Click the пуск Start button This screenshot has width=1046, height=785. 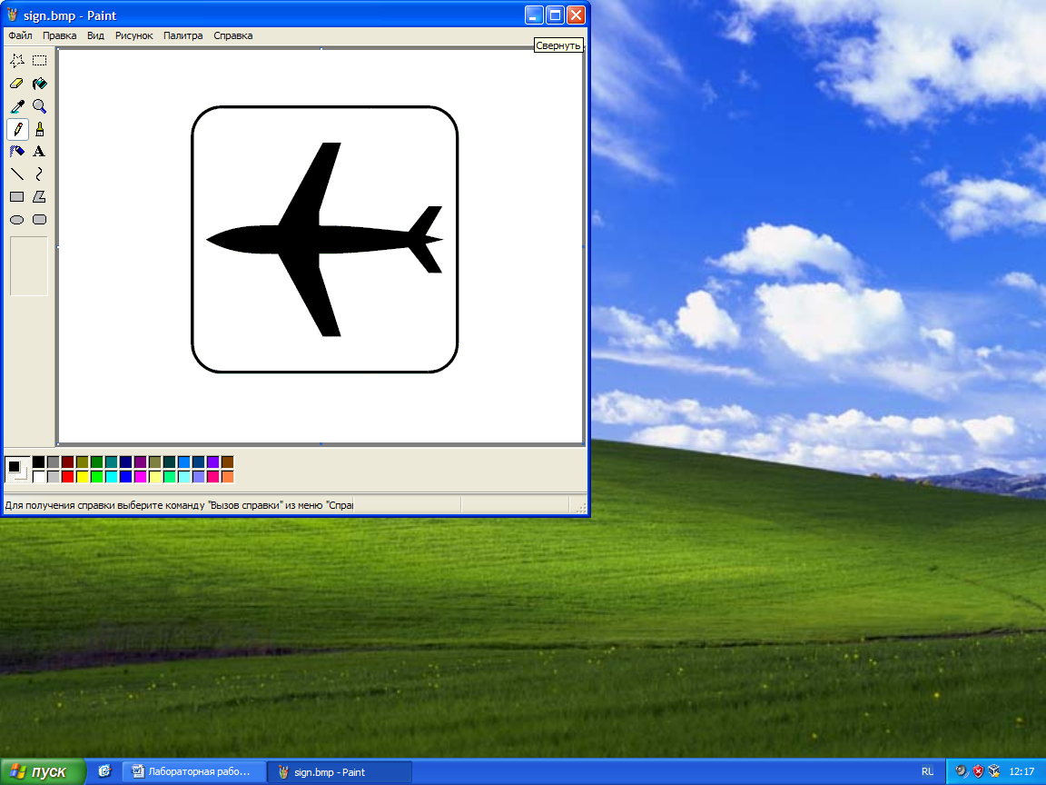[43, 771]
